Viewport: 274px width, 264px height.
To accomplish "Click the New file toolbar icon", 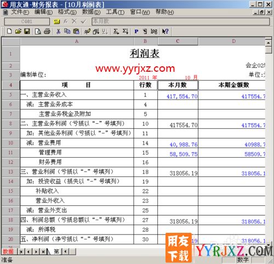I will tap(9, 31).
